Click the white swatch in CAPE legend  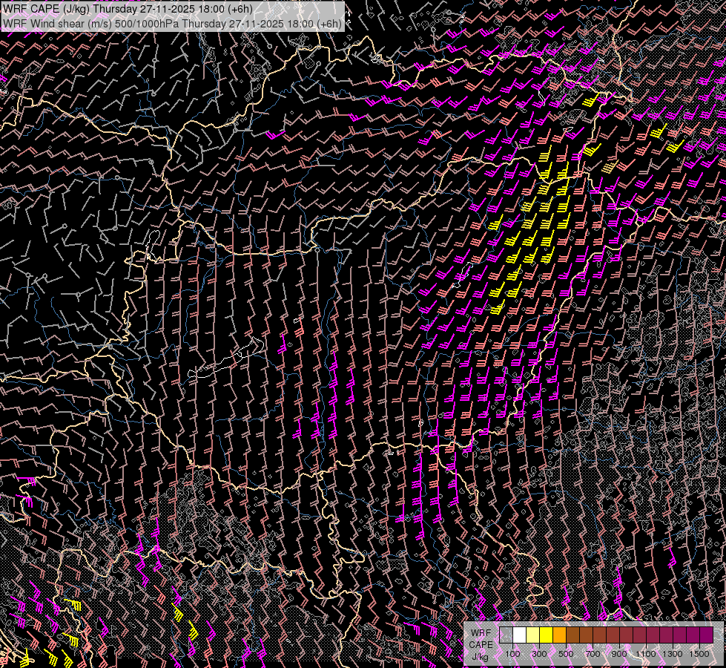coord(519,635)
